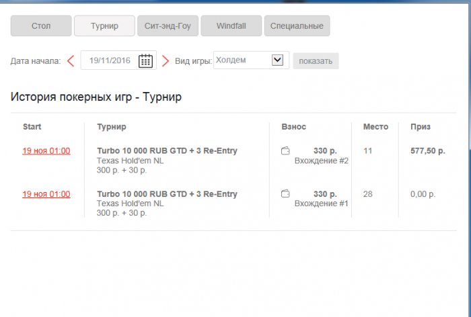
Task: Click the Вид игры label
Action: click(x=193, y=61)
